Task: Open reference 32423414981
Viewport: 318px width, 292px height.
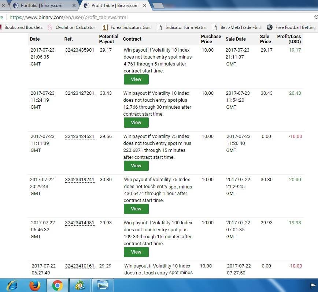Action: pyautogui.click(x=80, y=222)
